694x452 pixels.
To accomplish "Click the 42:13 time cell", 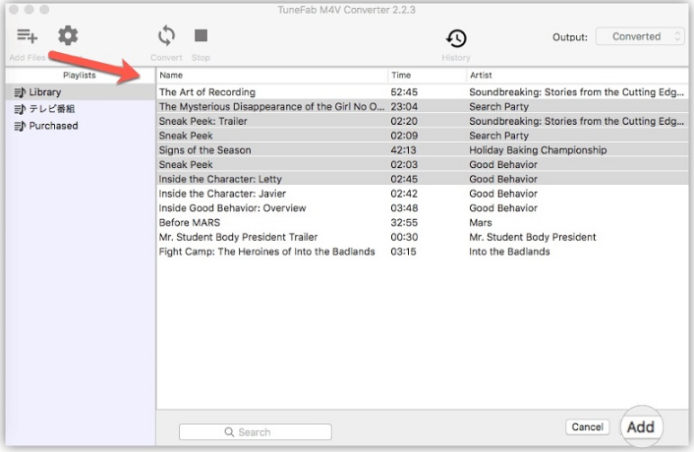I will (403, 150).
